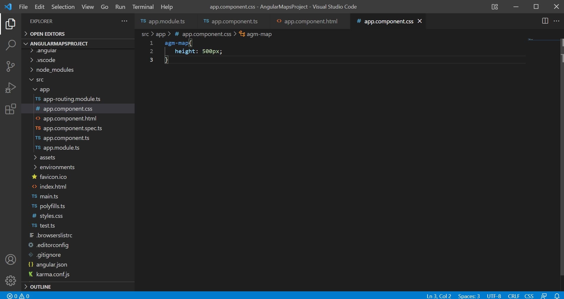This screenshot has width=564, height=299.
Task: Close the app.component.css tab
Action: pyautogui.click(x=420, y=21)
